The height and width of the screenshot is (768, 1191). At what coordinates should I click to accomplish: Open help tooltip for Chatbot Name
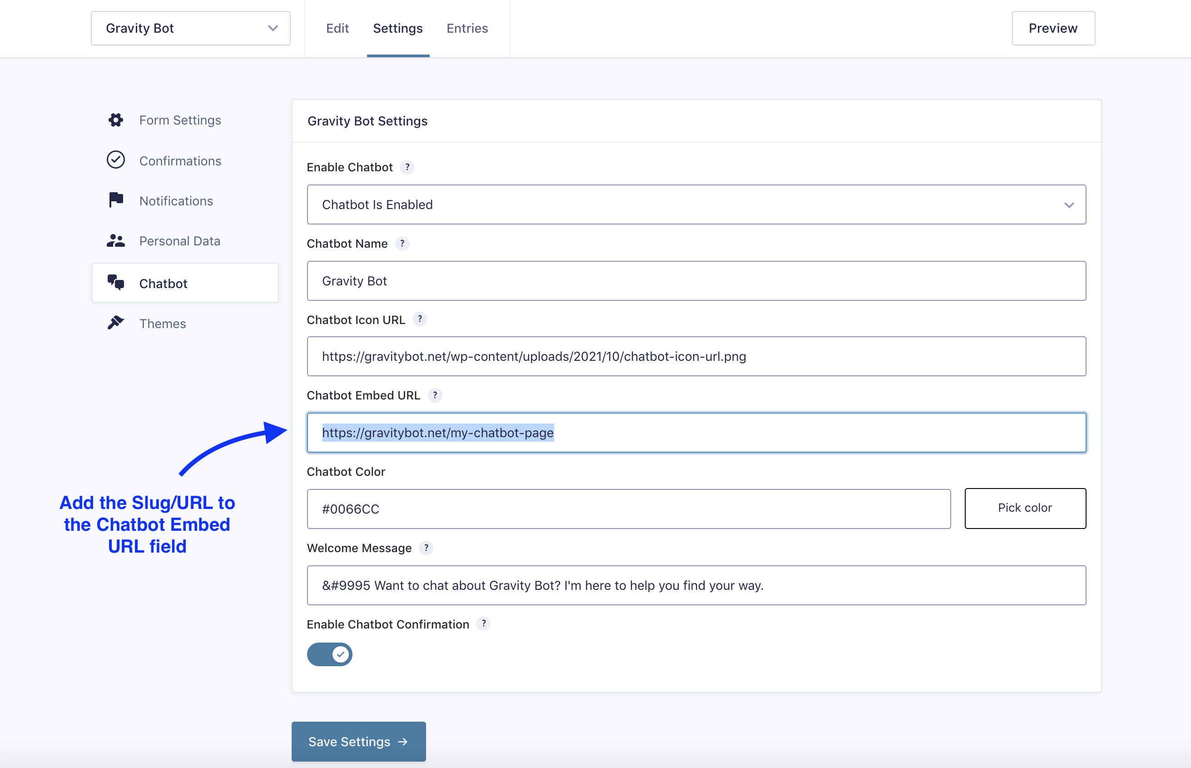point(402,244)
